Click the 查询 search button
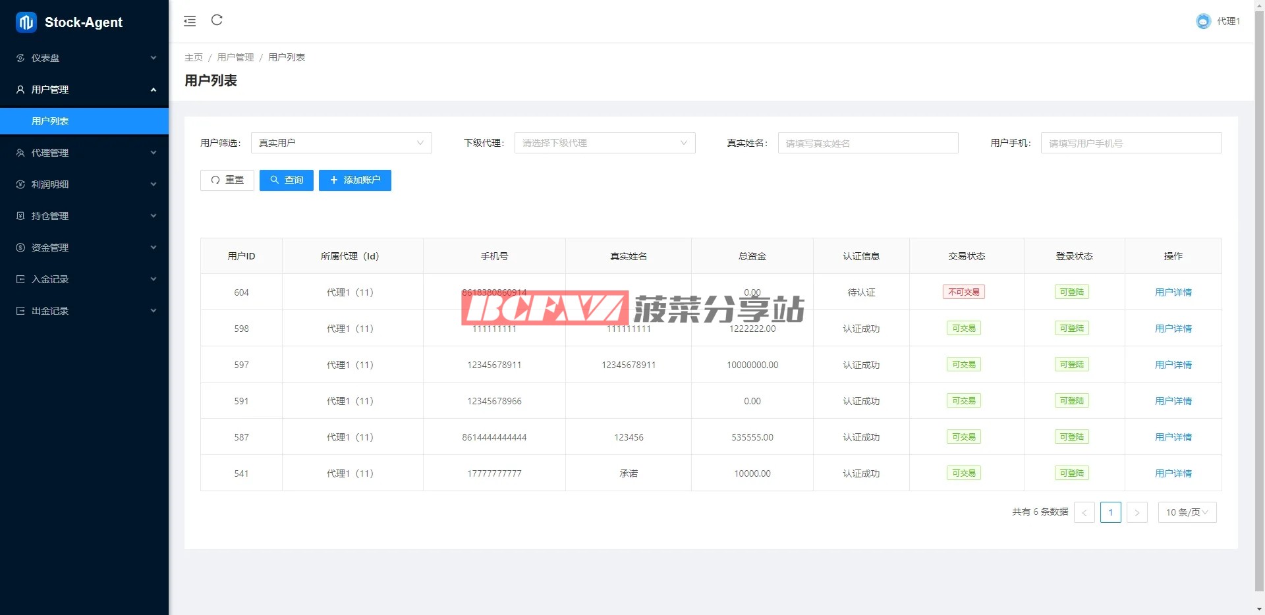 286,180
